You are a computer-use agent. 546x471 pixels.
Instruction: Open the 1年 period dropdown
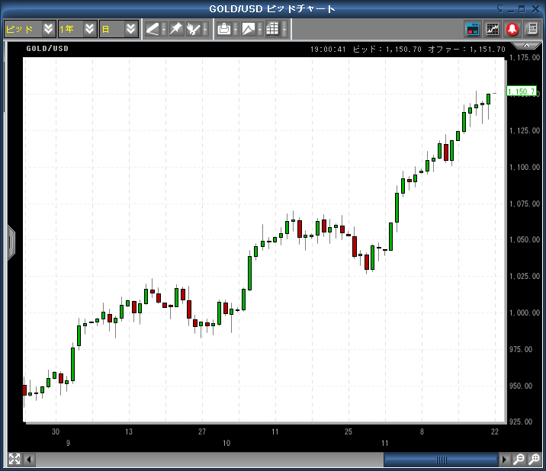(77, 29)
